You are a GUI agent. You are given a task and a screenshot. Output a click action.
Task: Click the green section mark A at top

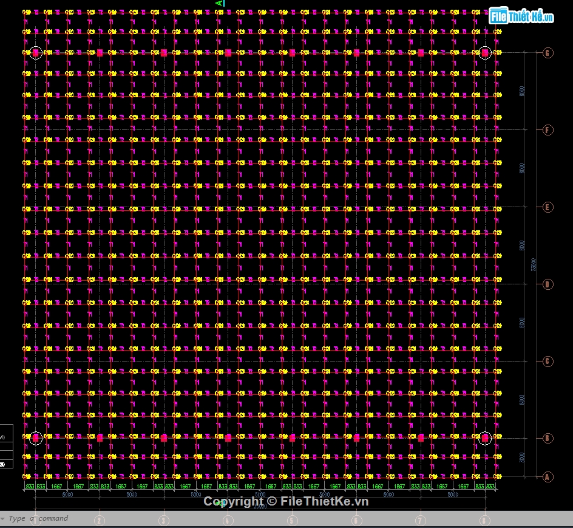coord(220,3)
